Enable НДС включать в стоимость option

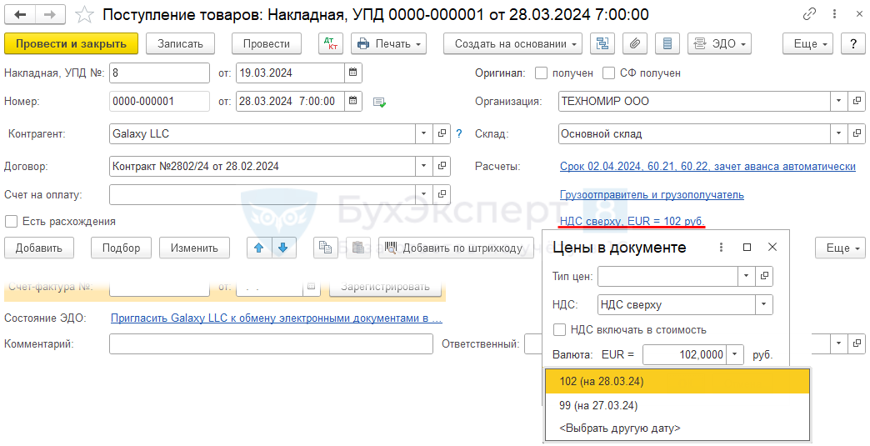pyautogui.click(x=560, y=329)
